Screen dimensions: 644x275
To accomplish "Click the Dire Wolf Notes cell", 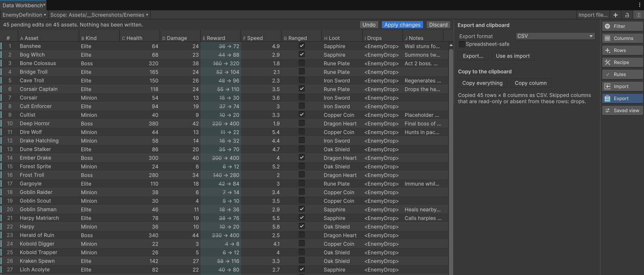I will (x=423, y=132).
